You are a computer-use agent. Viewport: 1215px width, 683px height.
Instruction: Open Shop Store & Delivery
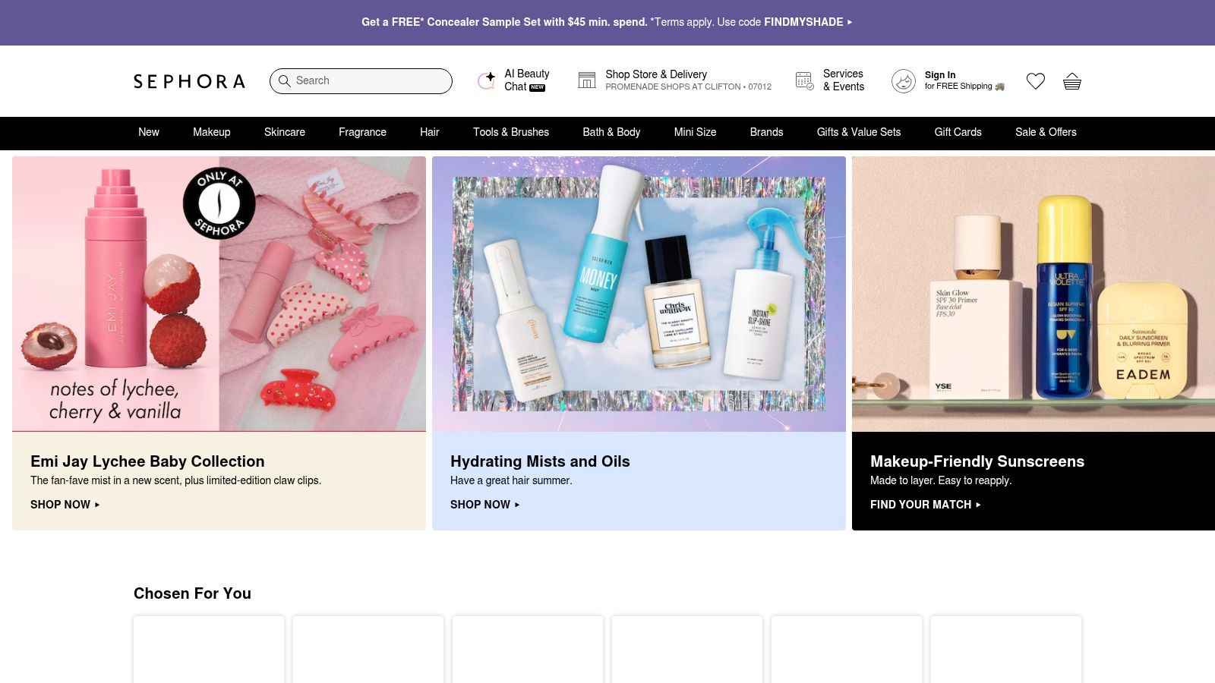pos(674,80)
